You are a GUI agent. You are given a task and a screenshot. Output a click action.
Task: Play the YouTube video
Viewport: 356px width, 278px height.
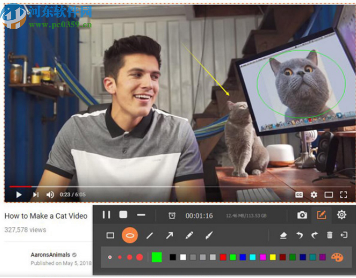19,195
